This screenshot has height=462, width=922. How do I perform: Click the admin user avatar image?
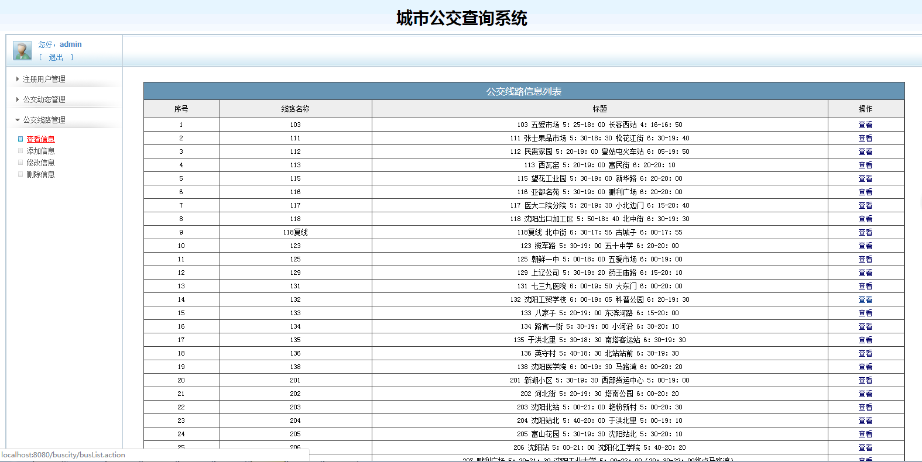(x=22, y=50)
